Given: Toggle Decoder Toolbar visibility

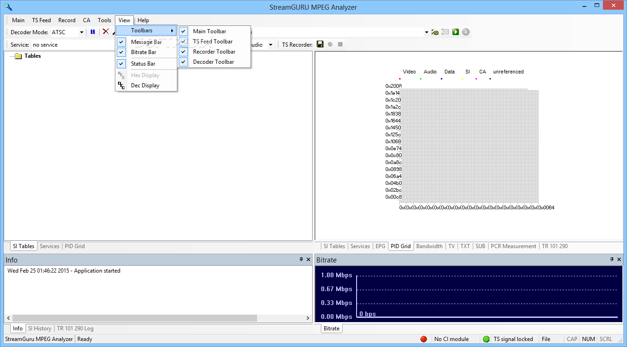Looking at the screenshot, I should (x=183, y=62).
